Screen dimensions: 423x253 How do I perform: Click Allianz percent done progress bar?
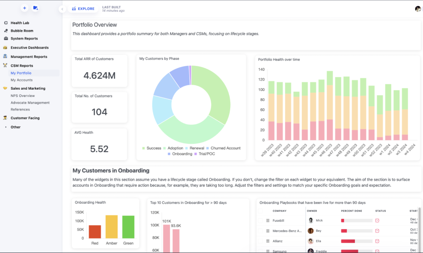(357, 241)
